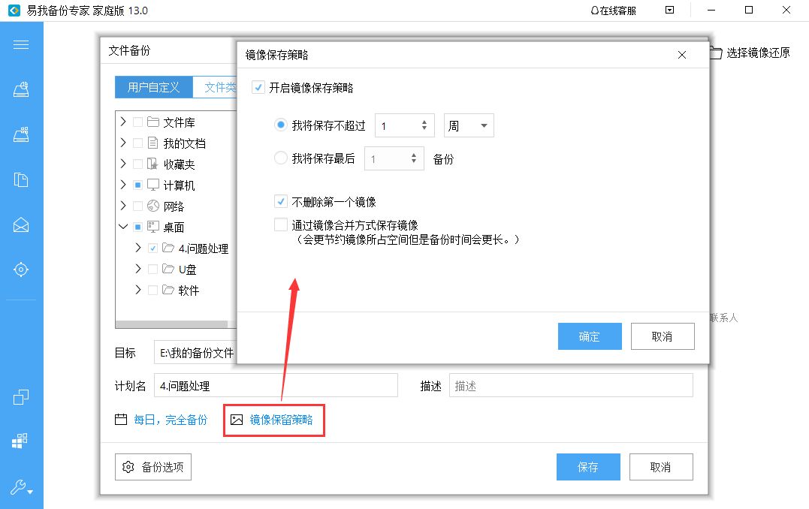Check the 文件库 checkbox
The width and height of the screenshot is (809, 509).
click(137, 122)
